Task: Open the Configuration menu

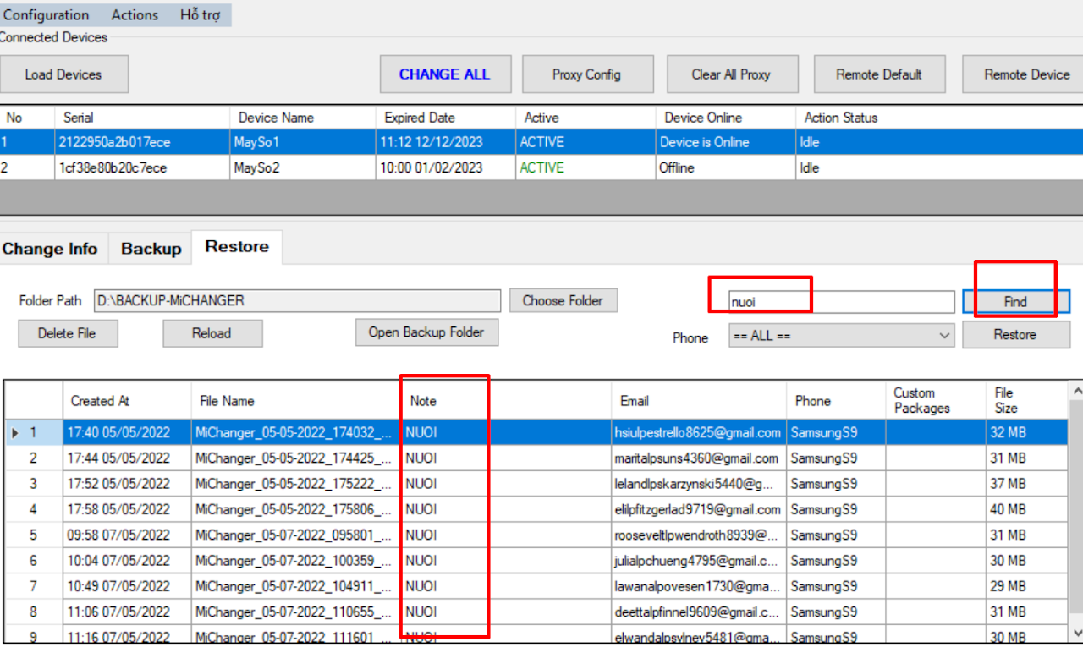Action: click(x=46, y=15)
